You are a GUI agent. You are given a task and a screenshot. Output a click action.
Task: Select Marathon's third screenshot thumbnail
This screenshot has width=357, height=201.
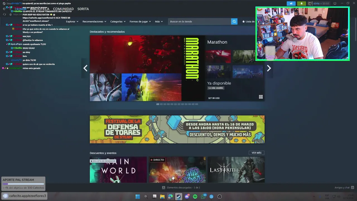pos(218,72)
